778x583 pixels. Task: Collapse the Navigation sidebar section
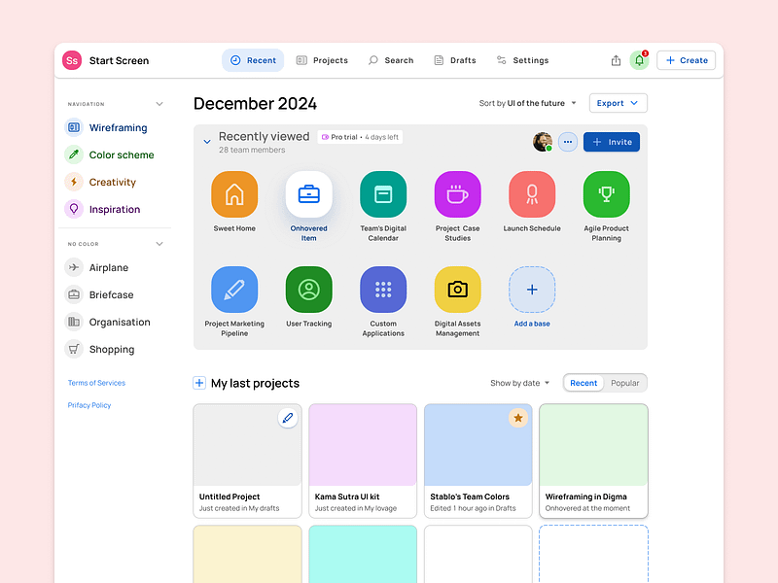(159, 104)
